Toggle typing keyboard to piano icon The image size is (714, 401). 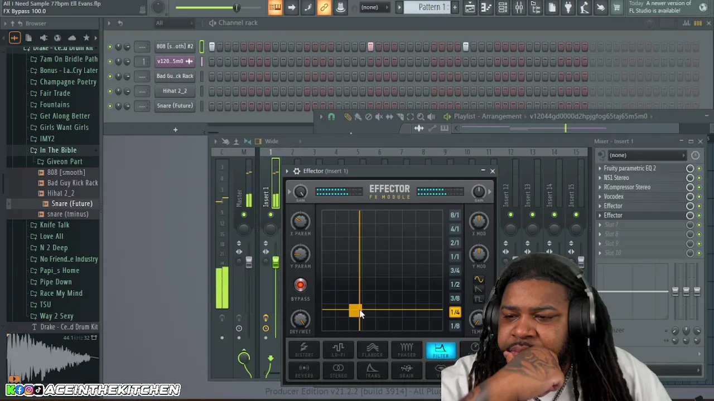coord(275,7)
